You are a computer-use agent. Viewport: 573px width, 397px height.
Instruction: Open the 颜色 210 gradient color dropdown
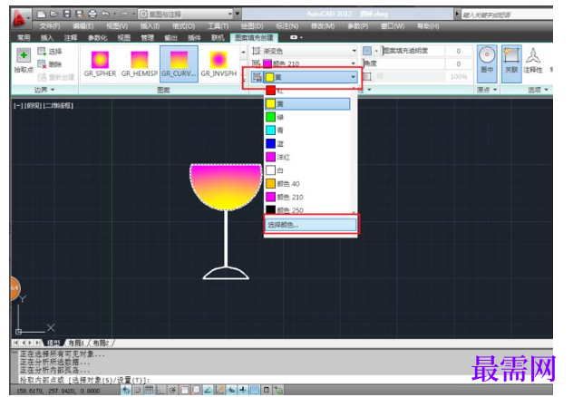[x=309, y=63]
